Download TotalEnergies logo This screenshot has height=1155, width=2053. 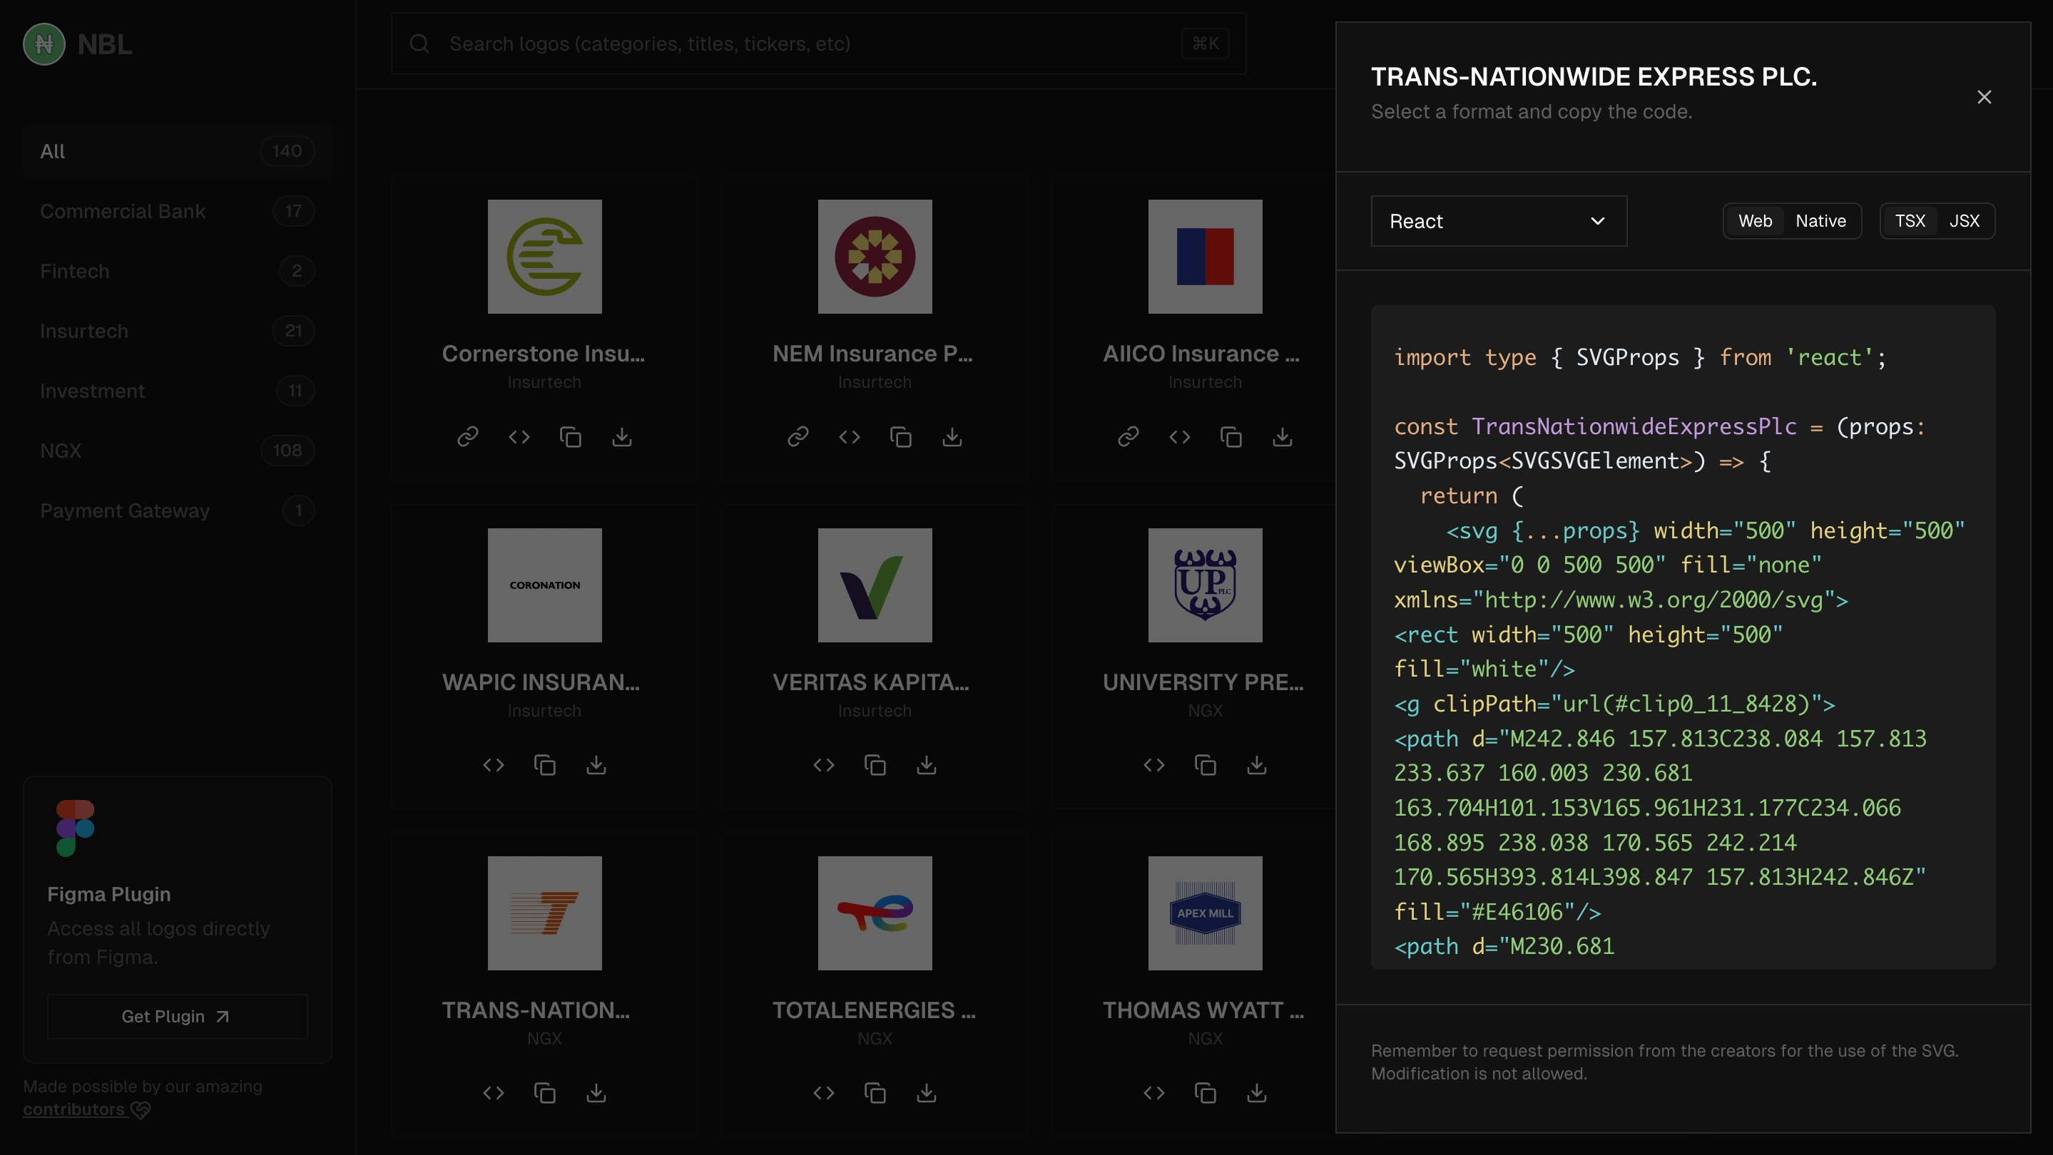926,1093
